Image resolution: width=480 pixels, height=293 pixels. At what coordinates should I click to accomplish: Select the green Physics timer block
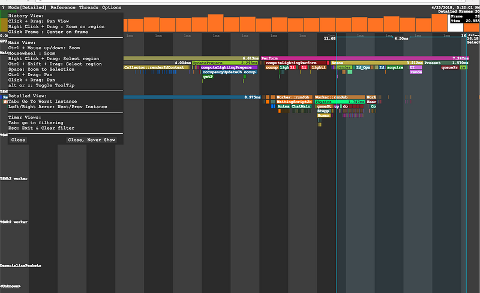click(x=340, y=101)
